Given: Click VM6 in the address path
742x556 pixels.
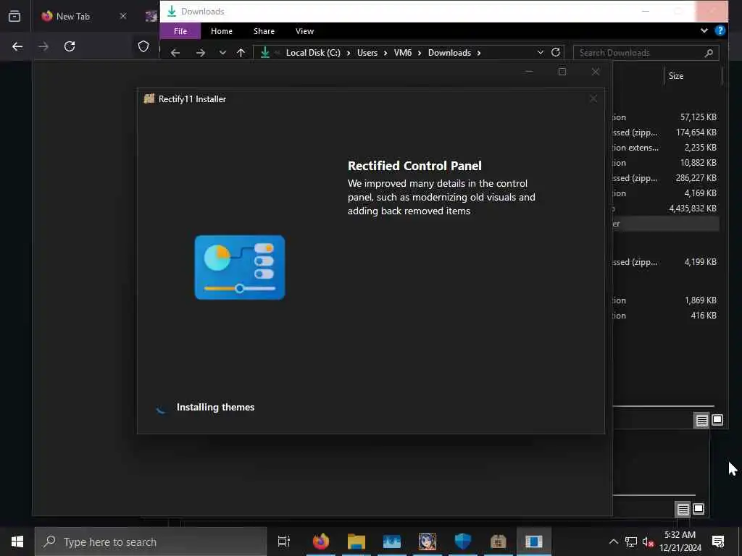Looking at the screenshot, I should tap(403, 52).
